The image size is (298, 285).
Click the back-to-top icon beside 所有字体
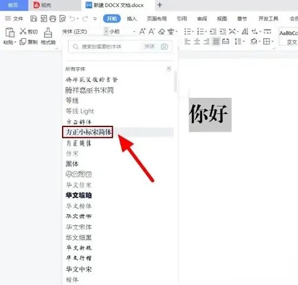pyautogui.click(x=169, y=69)
